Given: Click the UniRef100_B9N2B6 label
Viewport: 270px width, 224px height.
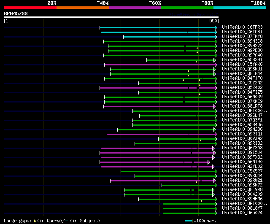Looking at the screenshot, I should tap(242, 130).
